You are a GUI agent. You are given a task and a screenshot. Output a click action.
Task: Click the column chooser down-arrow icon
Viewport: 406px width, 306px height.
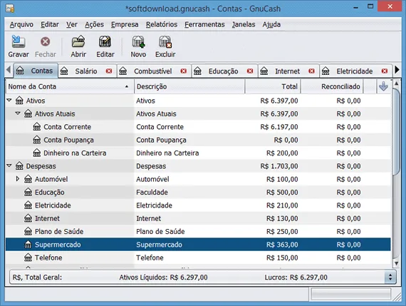coord(383,86)
